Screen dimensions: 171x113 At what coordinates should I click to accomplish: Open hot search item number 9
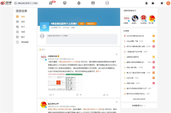(x=136, y=88)
